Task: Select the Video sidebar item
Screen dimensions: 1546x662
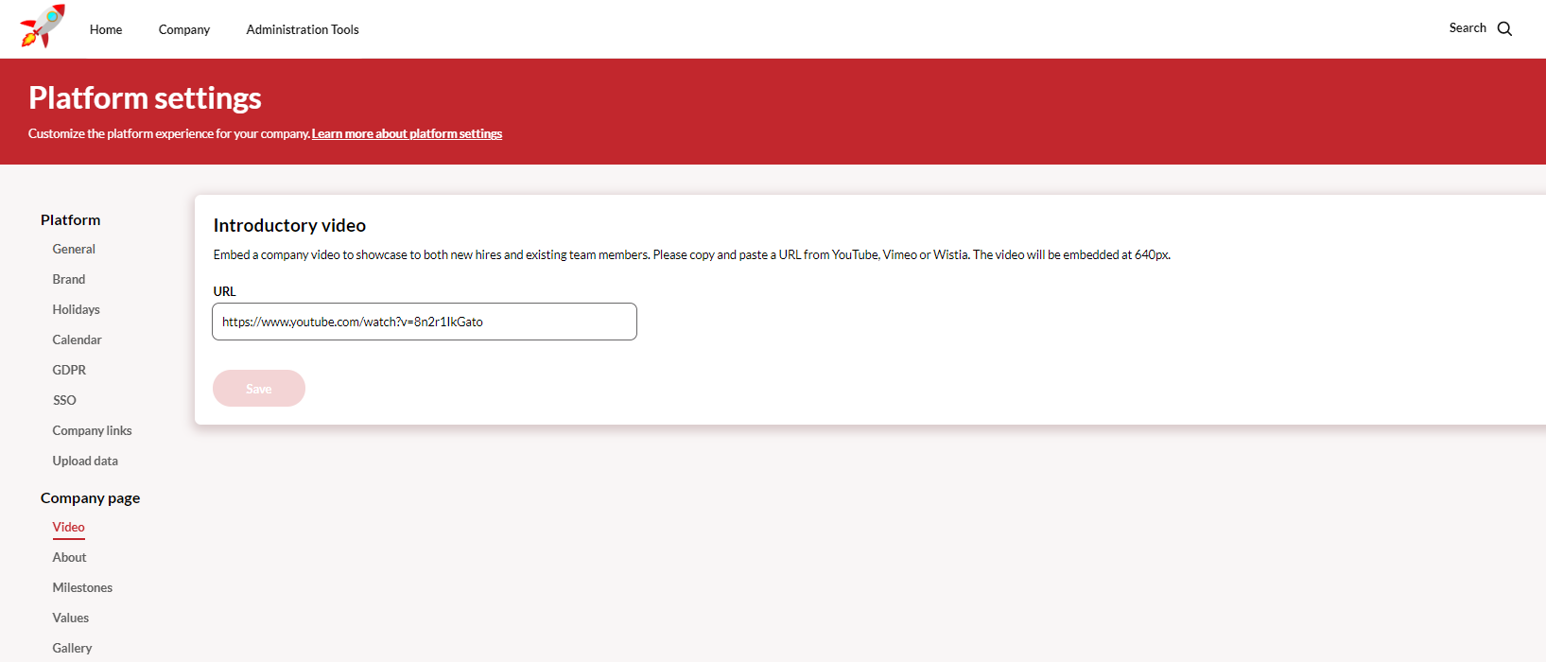Action: pyautogui.click(x=68, y=528)
